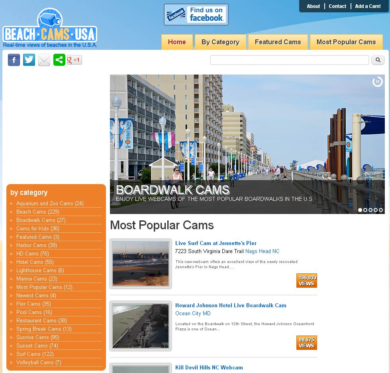Click the 'Most Popular Cams' page heading
Image resolution: width=390 pixels, height=373 pixels.
pos(162,225)
